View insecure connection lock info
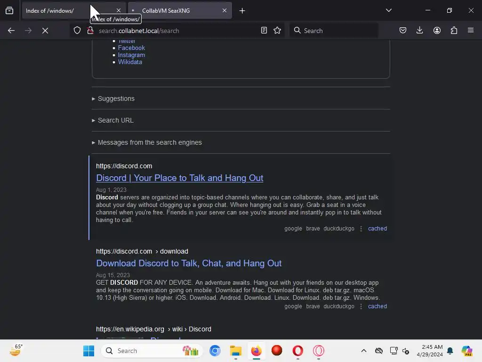The width and height of the screenshot is (482, 362). pos(90,31)
